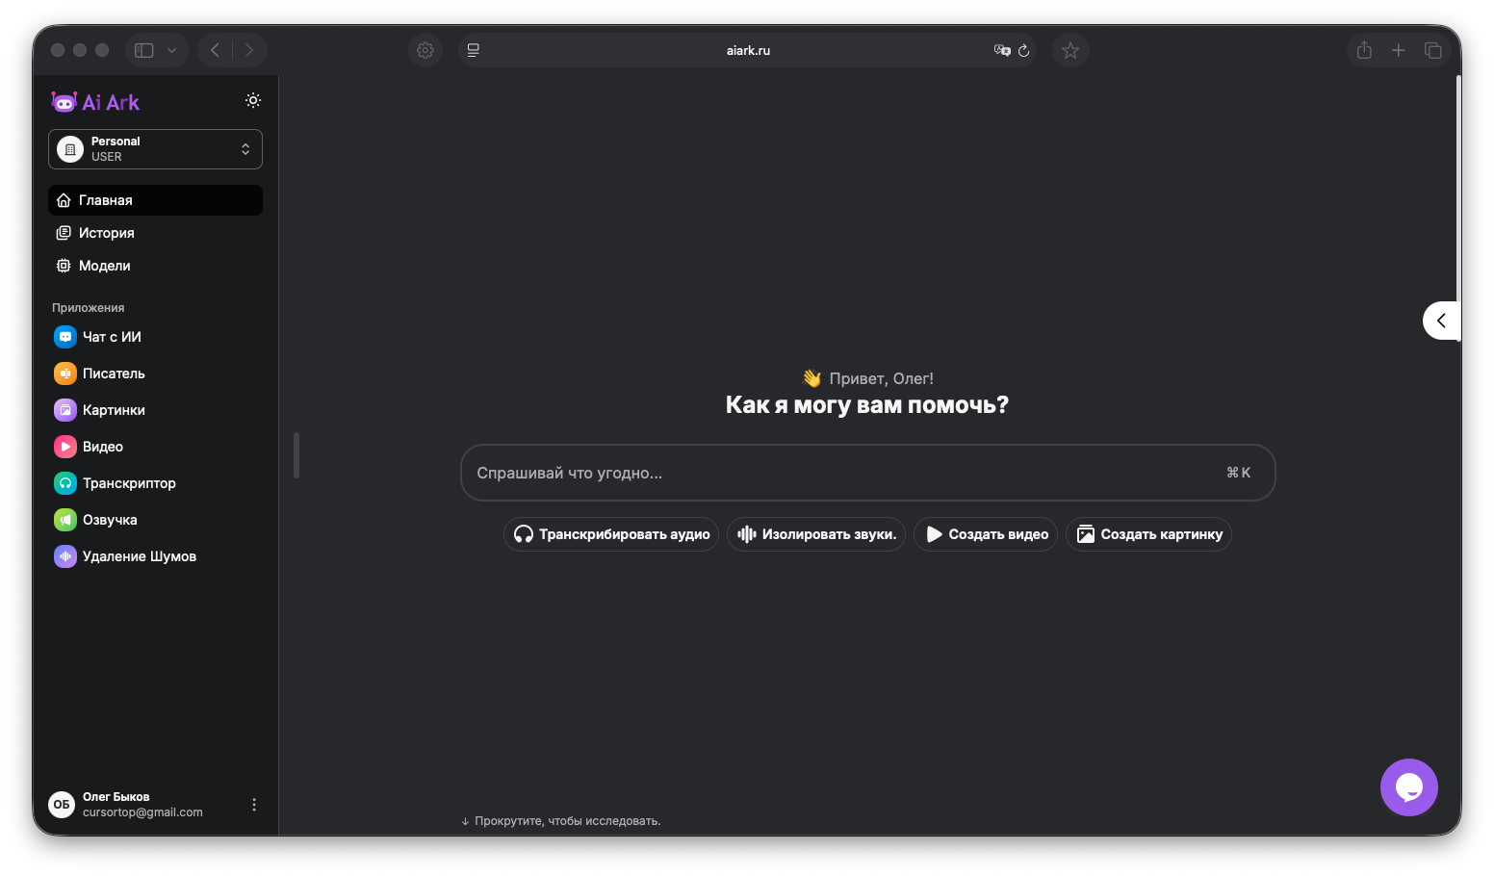The image size is (1494, 876).
Task: Expand the Safari sidebar options chevron
Action: point(171,50)
